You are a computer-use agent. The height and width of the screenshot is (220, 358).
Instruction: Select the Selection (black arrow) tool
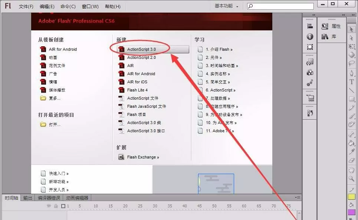351,29
